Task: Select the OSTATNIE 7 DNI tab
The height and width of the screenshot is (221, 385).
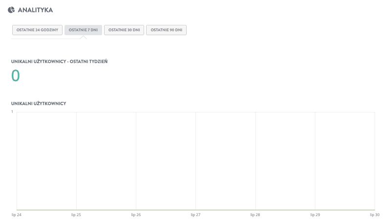Action: pos(83,30)
